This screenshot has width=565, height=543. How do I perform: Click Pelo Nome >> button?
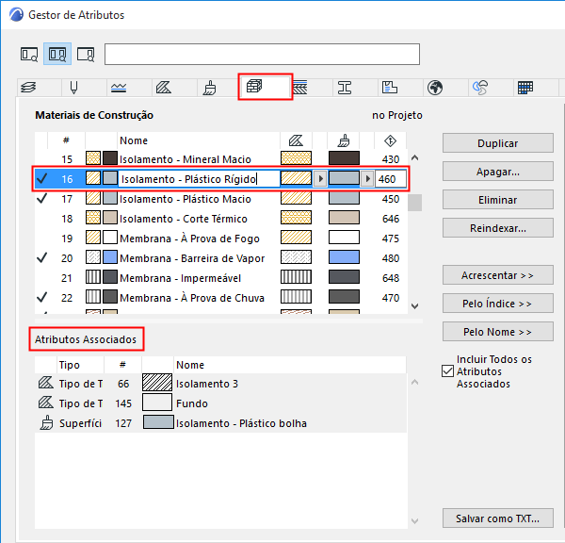[x=497, y=332]
